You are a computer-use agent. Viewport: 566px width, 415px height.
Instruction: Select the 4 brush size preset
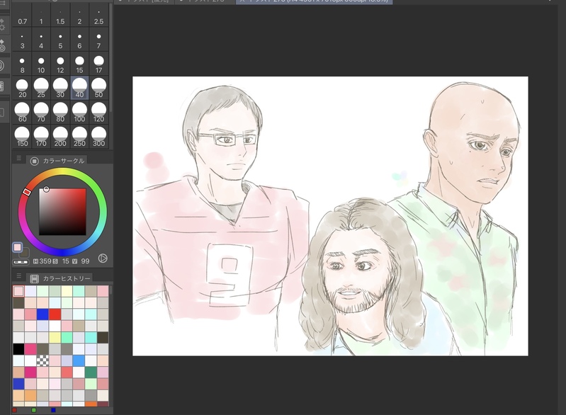pyautogui.click(x=41, y=40)
